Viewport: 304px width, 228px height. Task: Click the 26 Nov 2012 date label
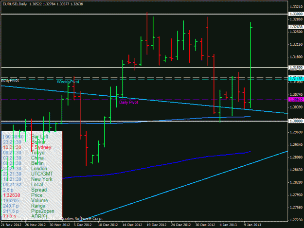pos(35,225)
